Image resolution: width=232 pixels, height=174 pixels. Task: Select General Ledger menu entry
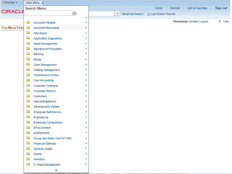[x=43, y=149]
